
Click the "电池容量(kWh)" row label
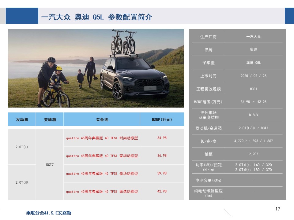click(208, 180)
